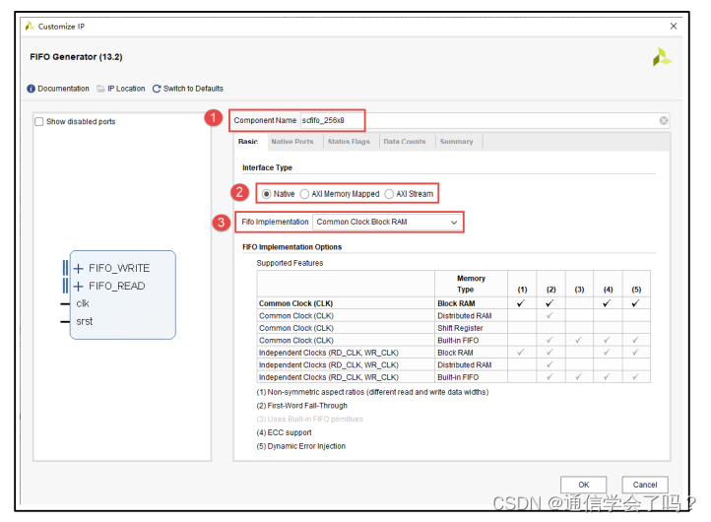
Task: Expand the FIFO_WRITE interface plus icon
Action: pyautogui.click(x=79, y=269)
